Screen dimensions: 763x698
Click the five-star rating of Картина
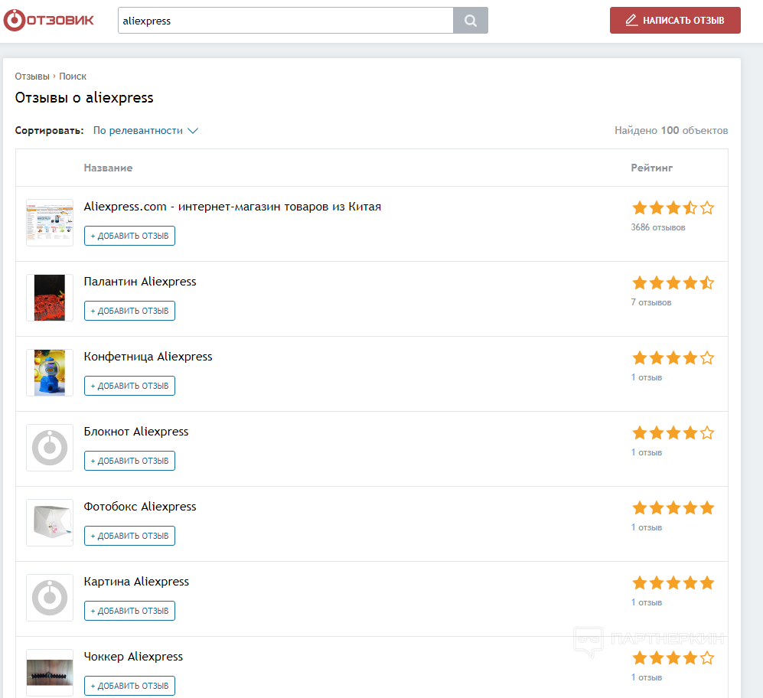(x=673, y=582)
